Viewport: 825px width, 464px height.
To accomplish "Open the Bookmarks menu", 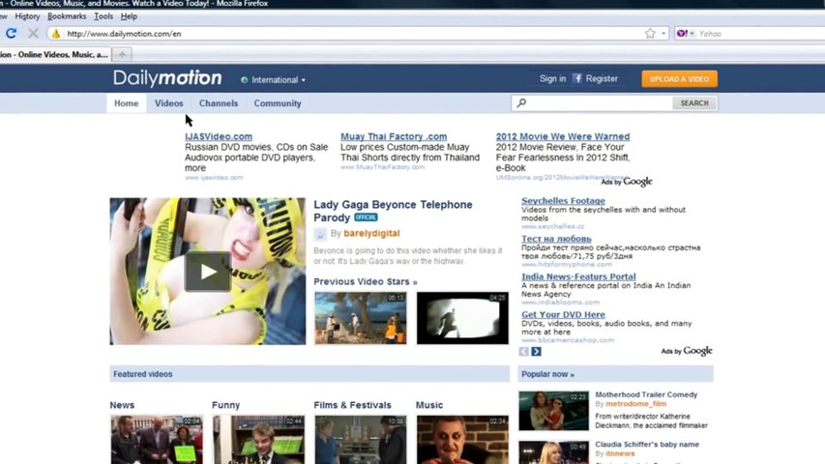I will click(x=67, y=16).
